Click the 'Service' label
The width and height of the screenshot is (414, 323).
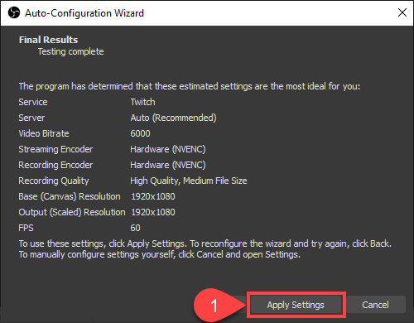[x=33, y=102]
